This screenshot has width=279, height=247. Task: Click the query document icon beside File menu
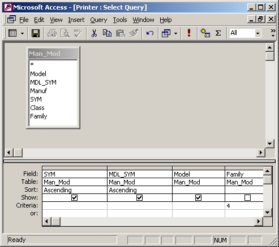pos(12,20)
